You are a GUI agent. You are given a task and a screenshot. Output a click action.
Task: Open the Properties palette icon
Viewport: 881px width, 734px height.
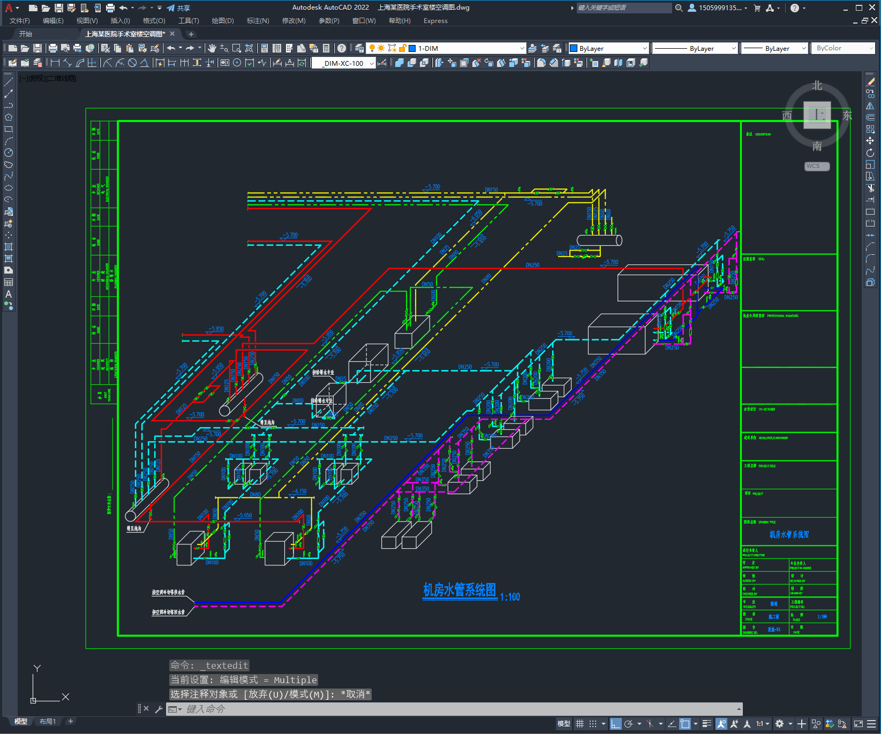(x=265, y=48)
